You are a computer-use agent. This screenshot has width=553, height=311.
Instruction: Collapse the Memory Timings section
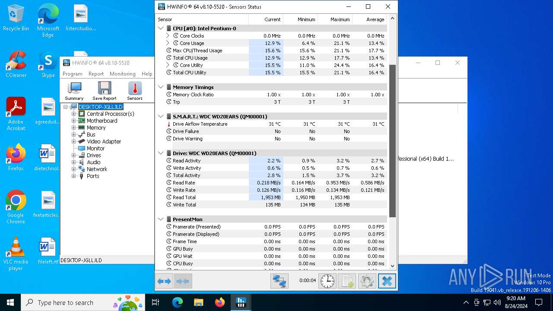(x=161, y=87)
